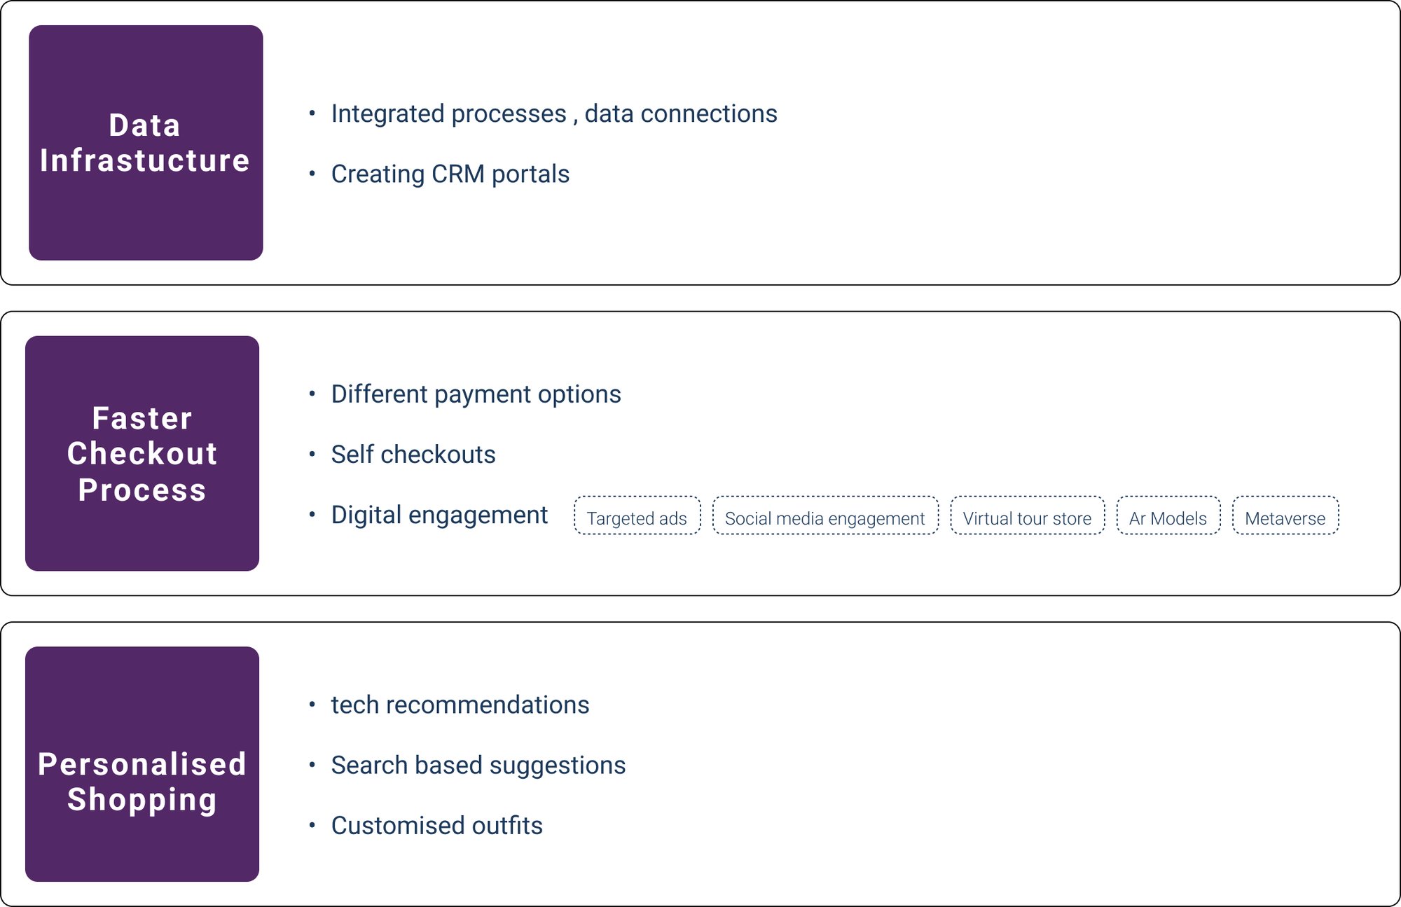This screenshot has height=907, width=1401.
Task: Select the Faster Checkout Process box
Action: coord(142,453)
